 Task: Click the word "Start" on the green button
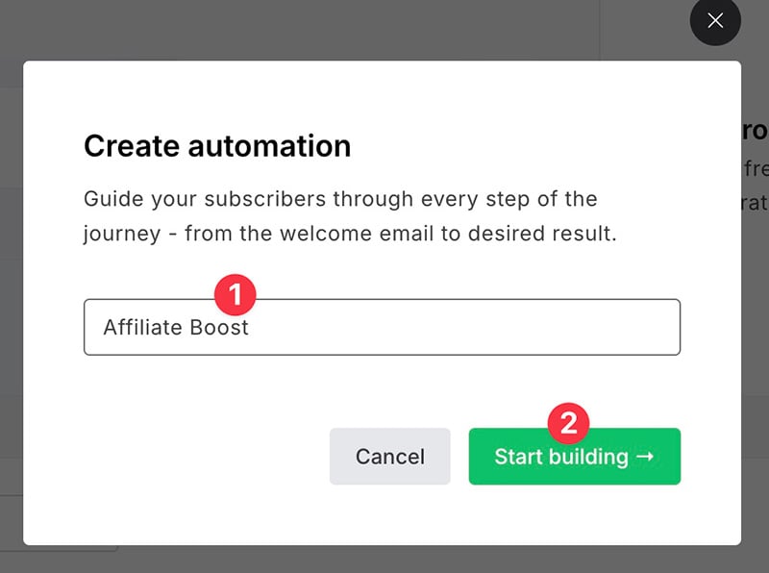[x=517, y=457]
